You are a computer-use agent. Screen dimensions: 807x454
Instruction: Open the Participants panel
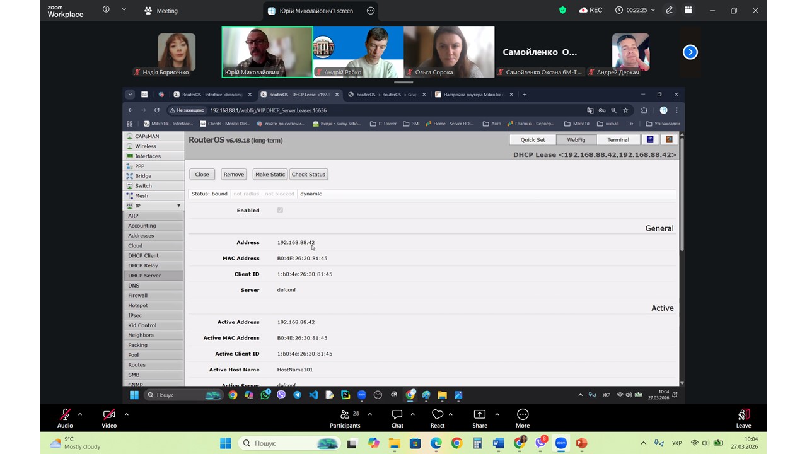pos(345,415)
